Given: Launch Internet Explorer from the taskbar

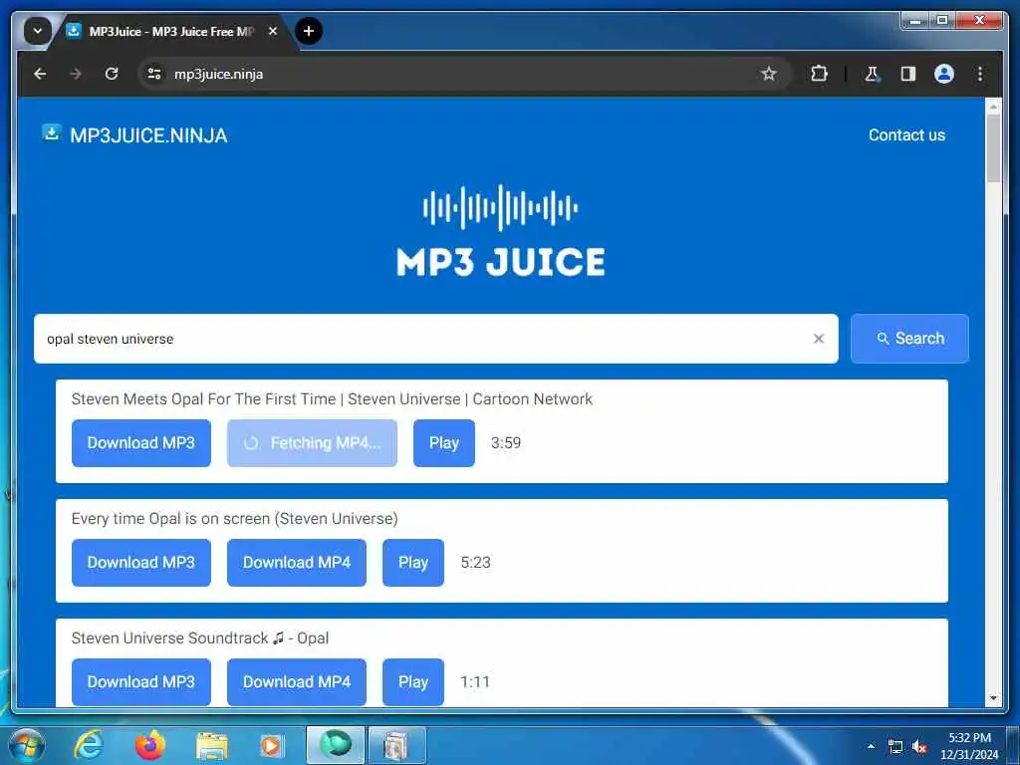Looking at the screenshot, I should click(x=89, y=745).
